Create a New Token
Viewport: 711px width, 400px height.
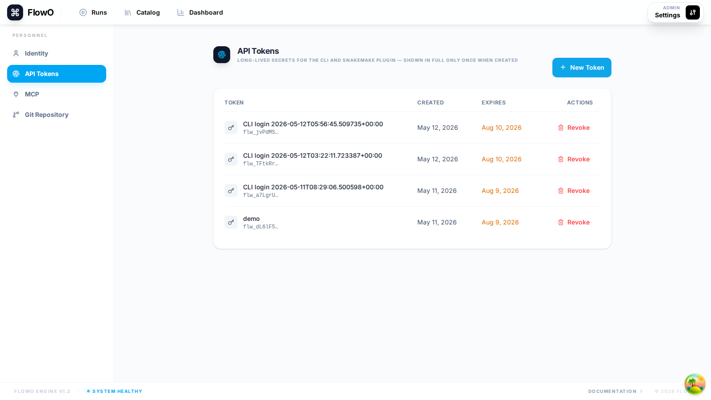point(582,68)
